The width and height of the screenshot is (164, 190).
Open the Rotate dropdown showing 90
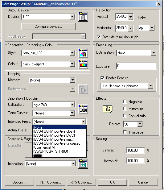click(x=133, y=124)
